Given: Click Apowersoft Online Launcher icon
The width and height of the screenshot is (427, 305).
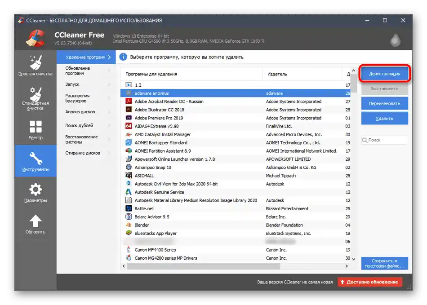Looking at the screenshot, I should point(129,159).
